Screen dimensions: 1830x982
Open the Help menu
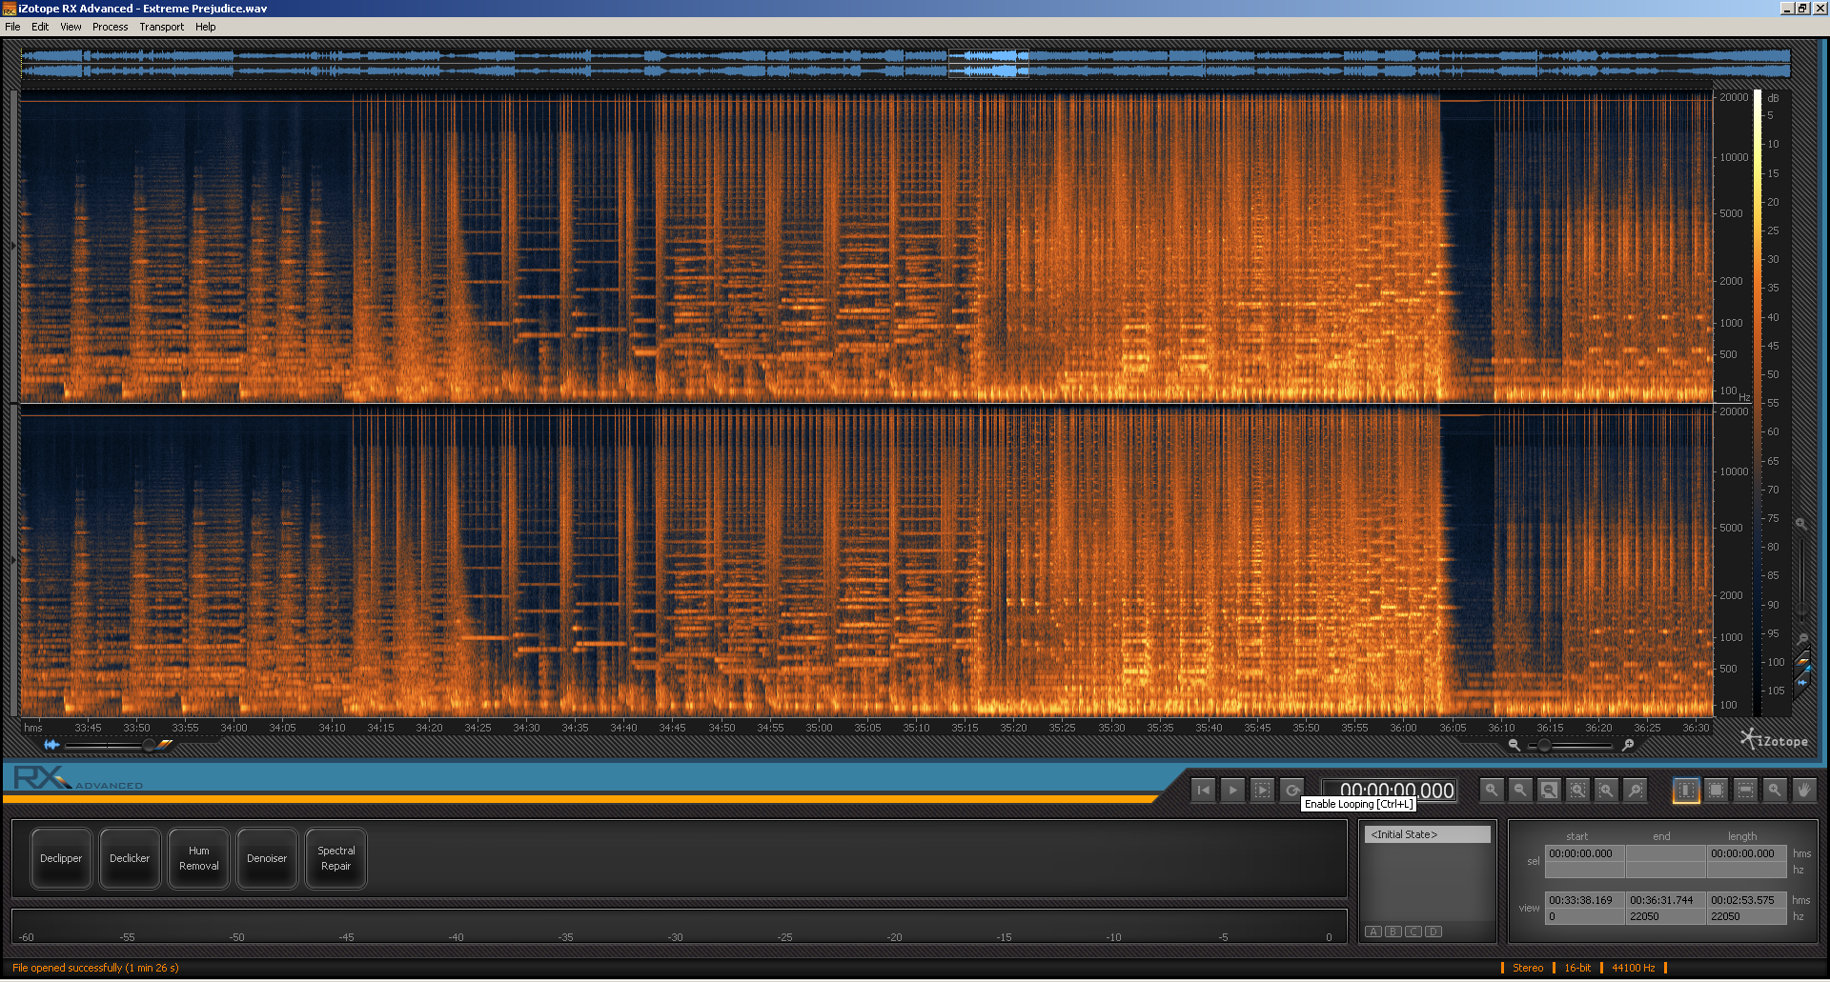pyautogui.click(x=205, y=27)
